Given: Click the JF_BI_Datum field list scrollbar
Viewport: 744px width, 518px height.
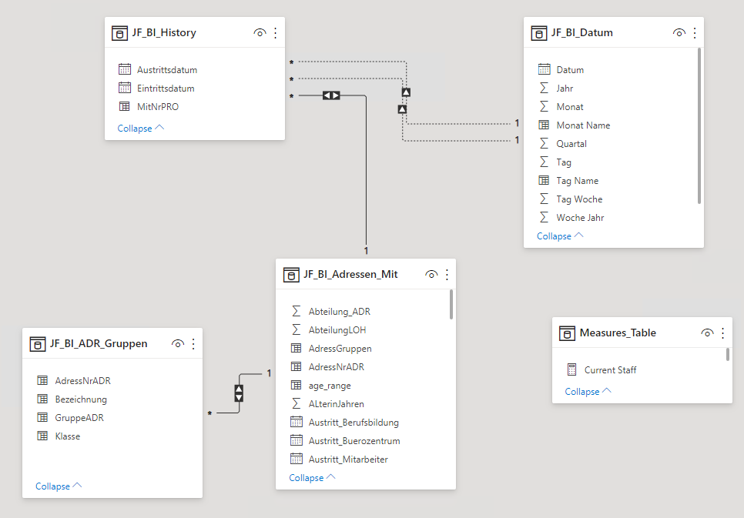Looking at the screenshot, I should 699,125.
